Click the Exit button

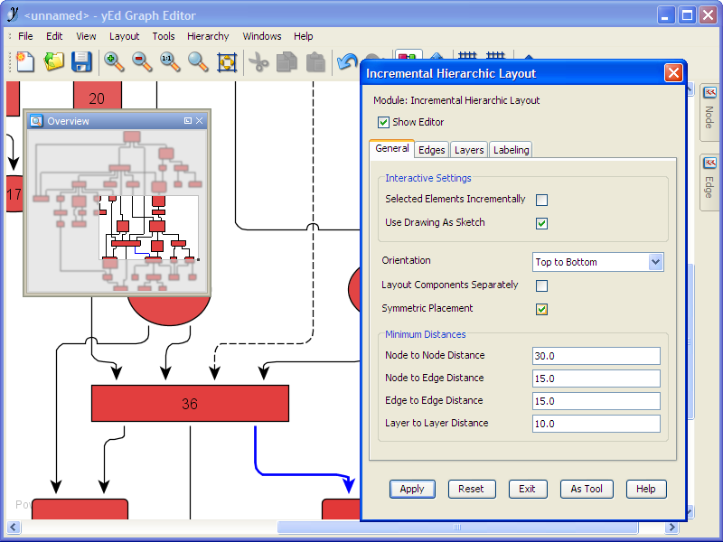(x=528, y=489)
